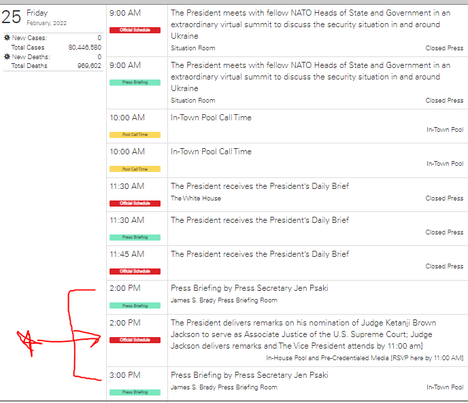Click the 3:00 PM time label

[124, 375]
